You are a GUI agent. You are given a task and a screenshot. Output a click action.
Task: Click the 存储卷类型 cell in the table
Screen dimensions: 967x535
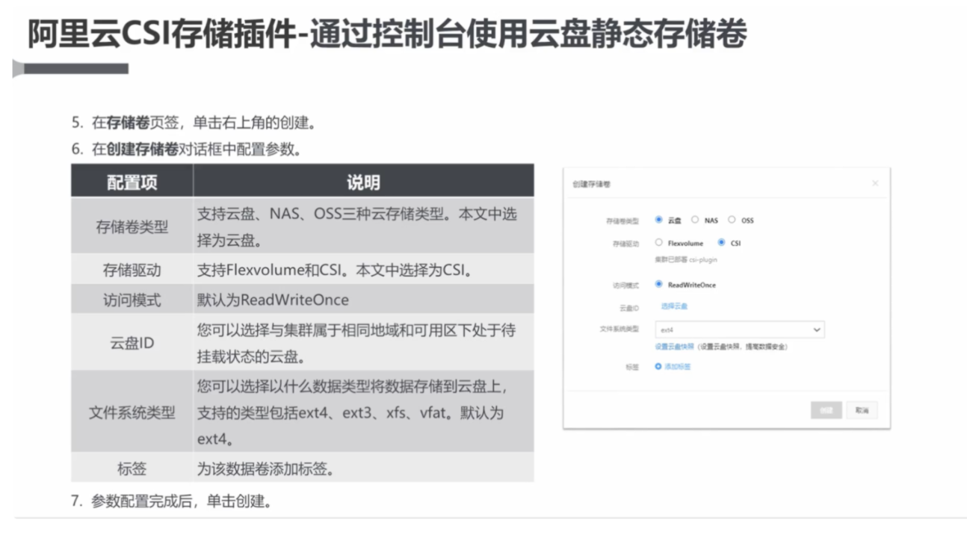[132, 226]
